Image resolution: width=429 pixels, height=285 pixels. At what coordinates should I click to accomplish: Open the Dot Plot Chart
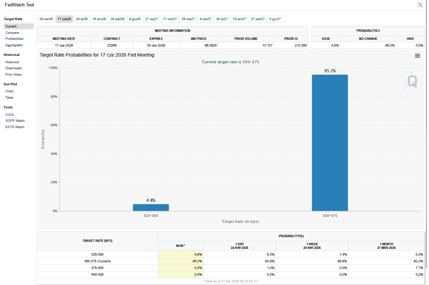9,91
